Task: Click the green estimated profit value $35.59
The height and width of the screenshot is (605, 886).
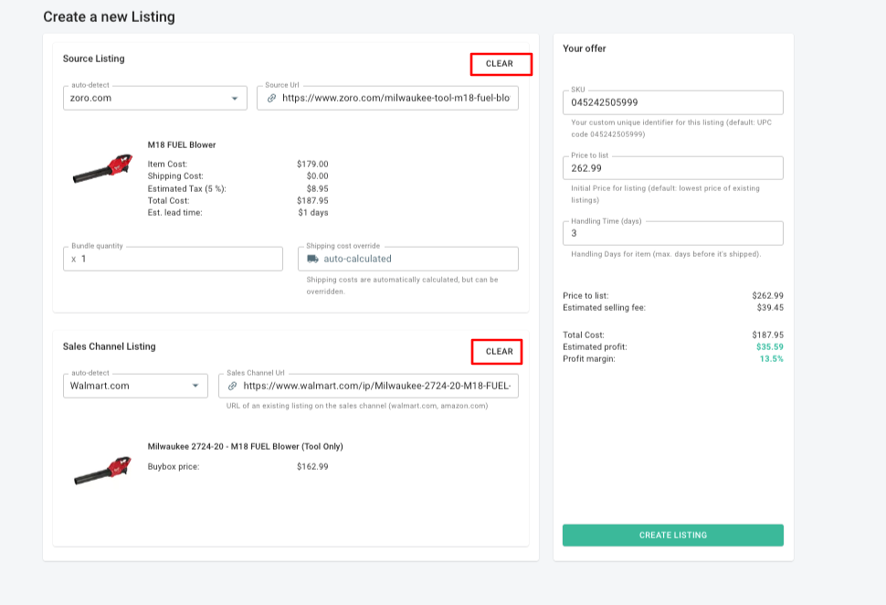Action: point(769,347)
